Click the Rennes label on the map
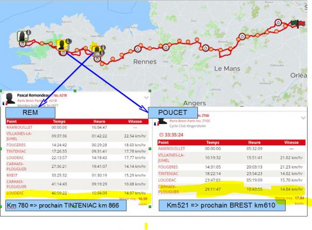This screenshot has height=230, width=312. pos(145,62)
